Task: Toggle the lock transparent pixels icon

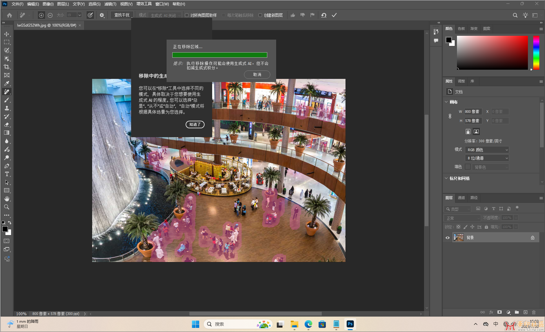Action: coord(458,227)
